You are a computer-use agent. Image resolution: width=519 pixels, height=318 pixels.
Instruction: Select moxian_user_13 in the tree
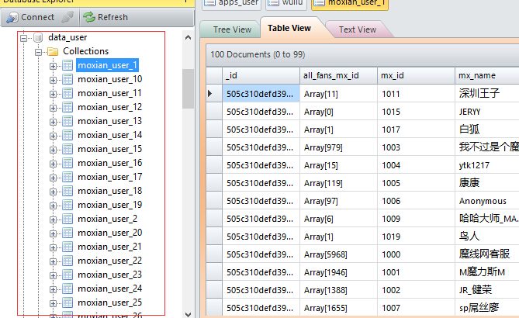tap(109, 121)
